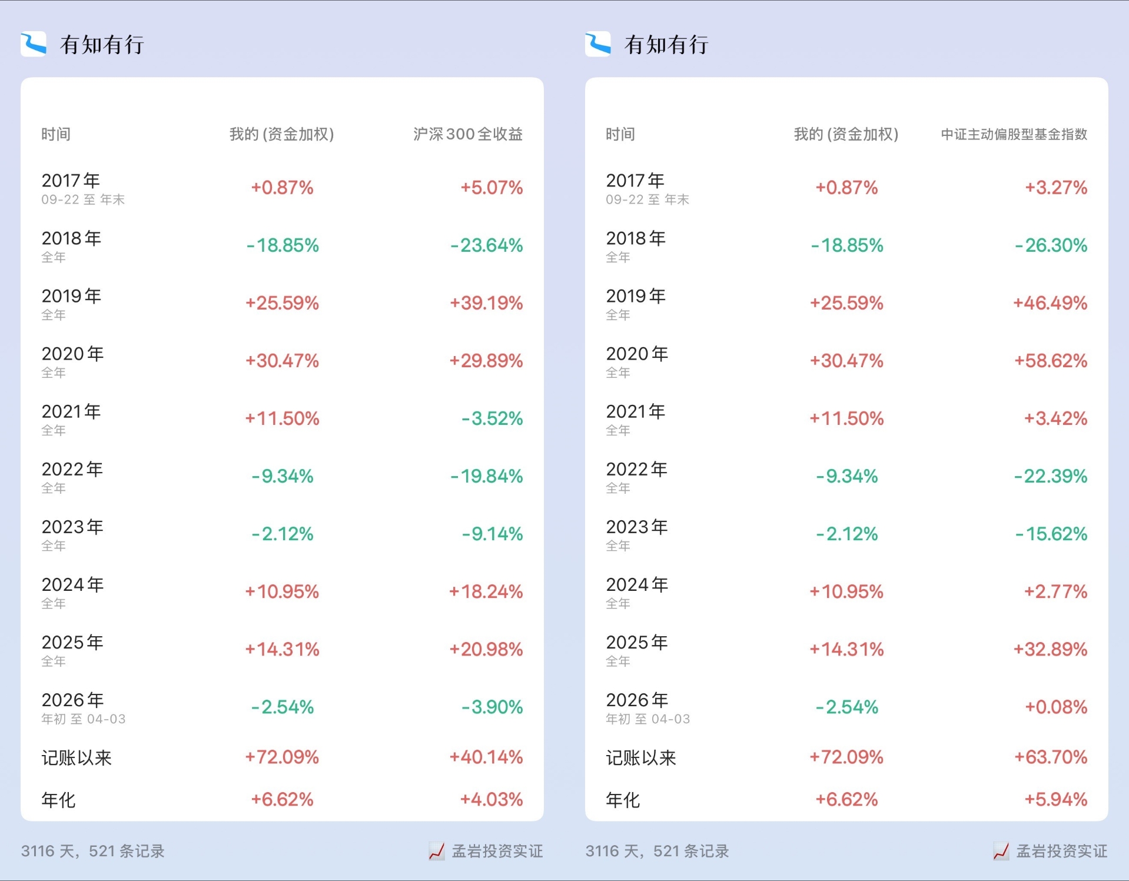Click the 有知有行 bird logo in the left card
Screen dimensions: 1129x881
point(34,44)
